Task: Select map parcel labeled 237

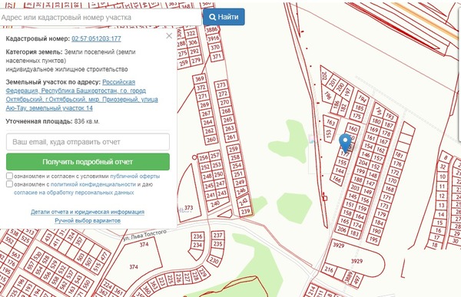Action: (x=218, y=235)
